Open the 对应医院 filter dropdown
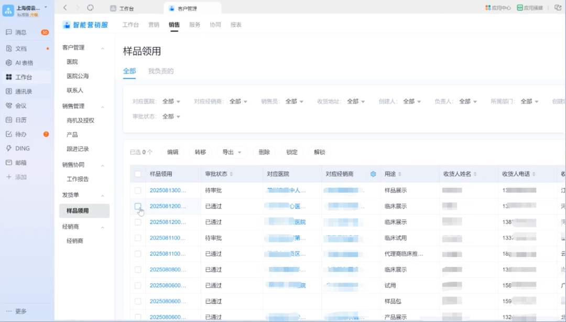 click(x=171, y=101)
